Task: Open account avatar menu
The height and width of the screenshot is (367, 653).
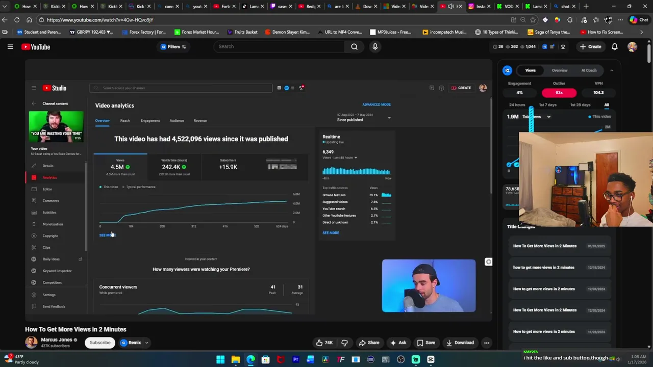Action: click(633, 46)
